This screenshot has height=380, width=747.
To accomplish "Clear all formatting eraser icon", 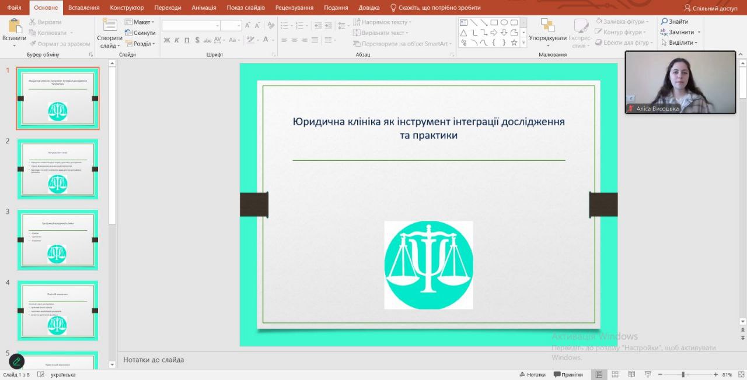I will pos(271,26).
